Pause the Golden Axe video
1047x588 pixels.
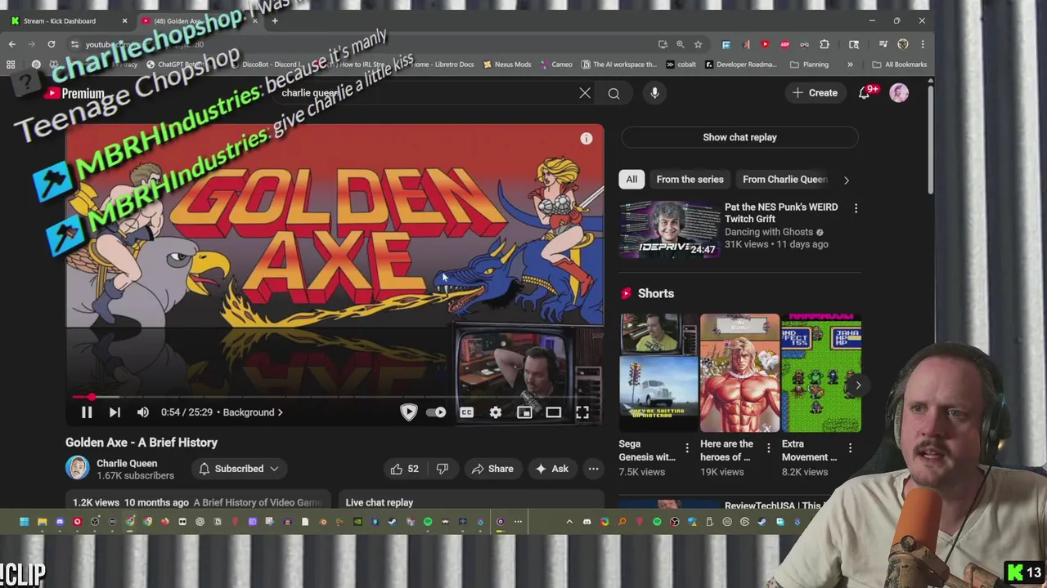(86, 412)
